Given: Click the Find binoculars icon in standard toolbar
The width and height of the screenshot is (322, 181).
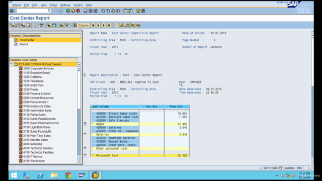Looking at the screenshot, I should pyautogui.click(x=91, y=11).
